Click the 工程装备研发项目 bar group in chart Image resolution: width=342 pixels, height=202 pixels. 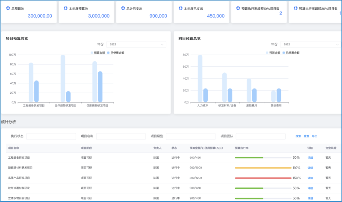(x=34, y=83)
